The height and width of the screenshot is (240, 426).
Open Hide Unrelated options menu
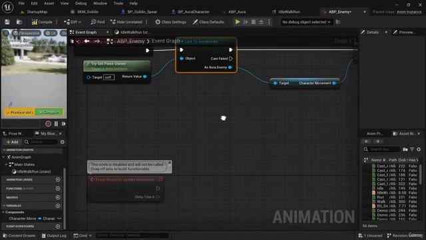tap(146, 22)
